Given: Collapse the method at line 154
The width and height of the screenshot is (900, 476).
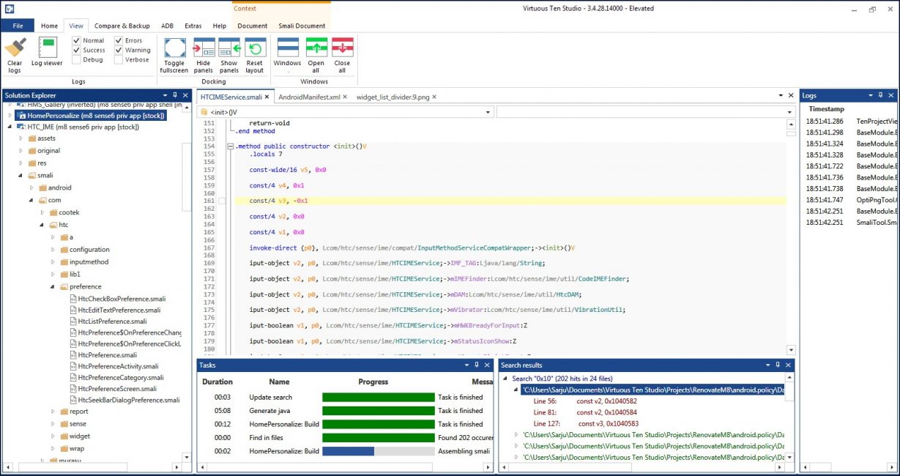Looking at the screenshot, I should click(x=229, y=146).
